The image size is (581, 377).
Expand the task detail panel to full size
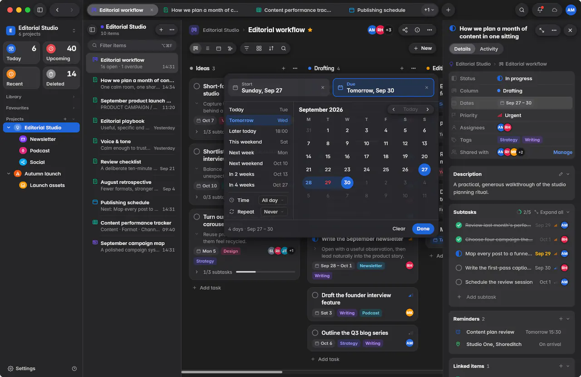click(542, 30)
